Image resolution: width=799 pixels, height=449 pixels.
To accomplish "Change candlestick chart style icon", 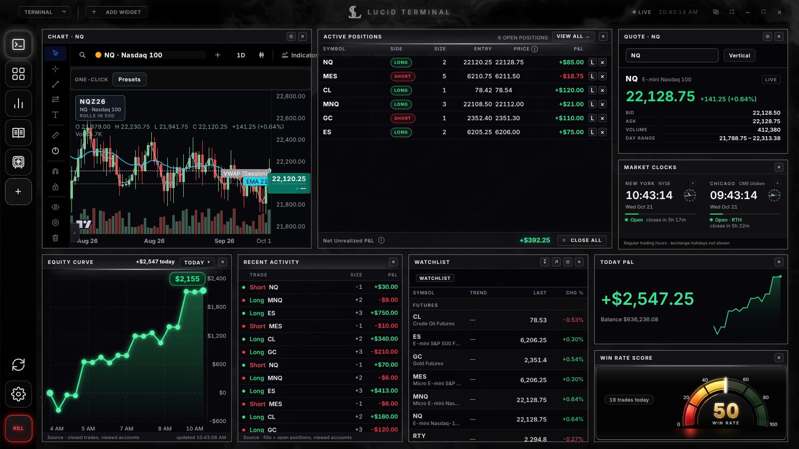I will tap(261, 55).
